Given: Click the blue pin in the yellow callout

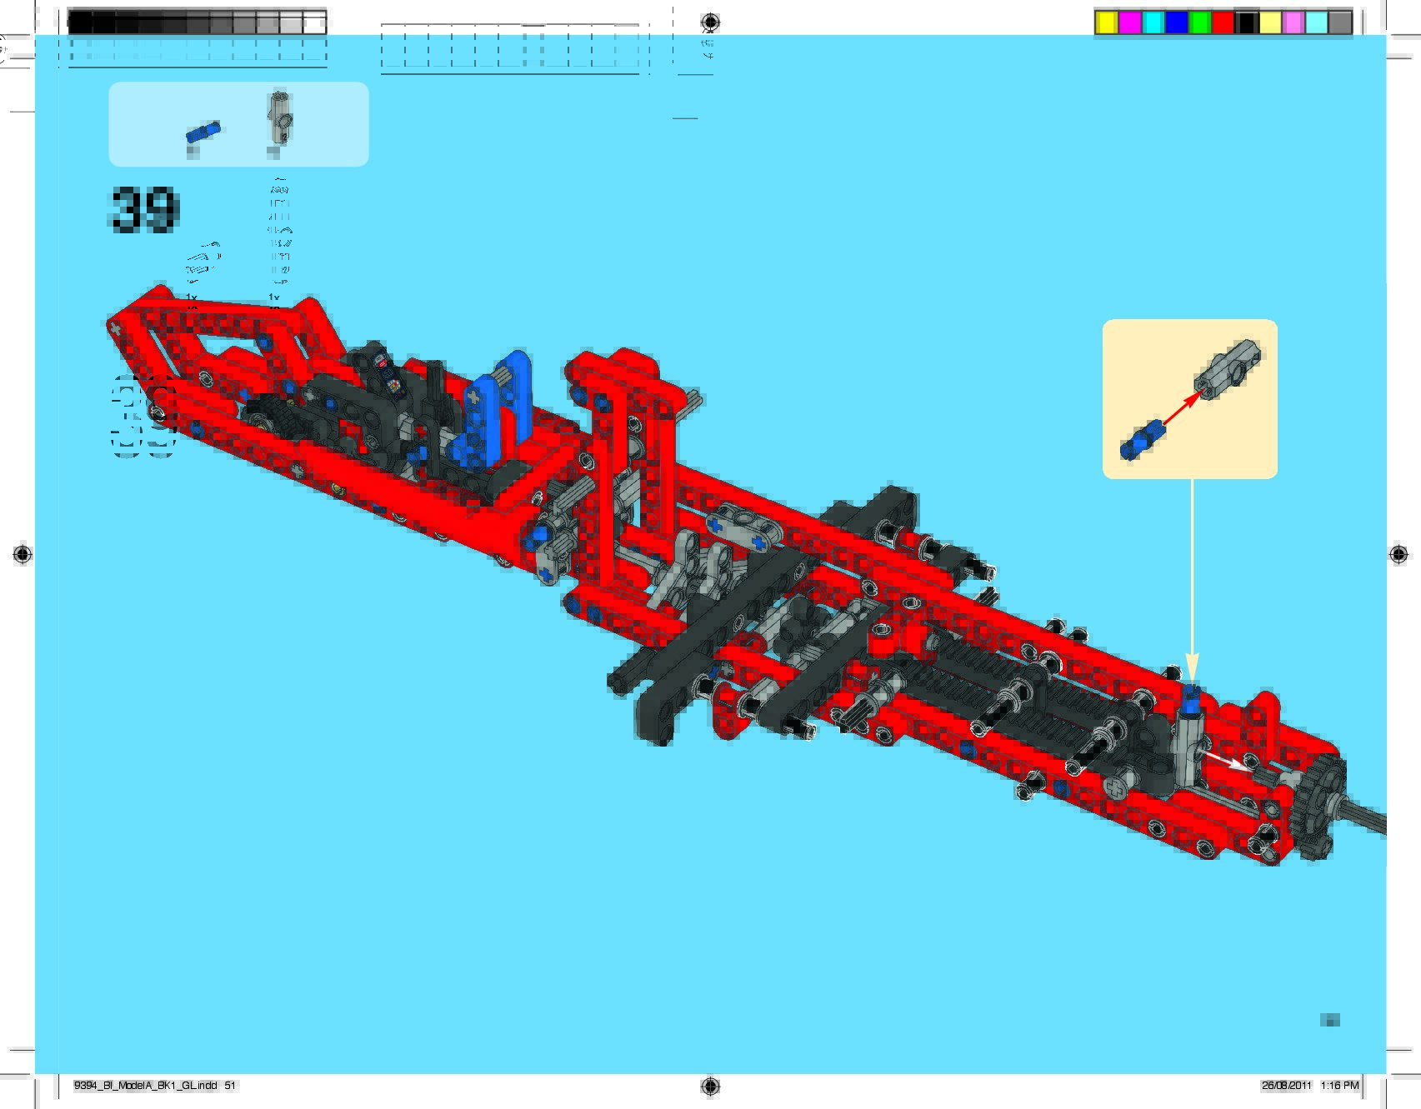Looking at the screenshot, I should pos(1141,440).
